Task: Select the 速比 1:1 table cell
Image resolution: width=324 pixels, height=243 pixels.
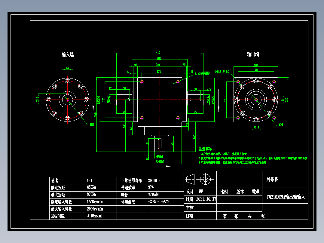Action: click(90, 180)
